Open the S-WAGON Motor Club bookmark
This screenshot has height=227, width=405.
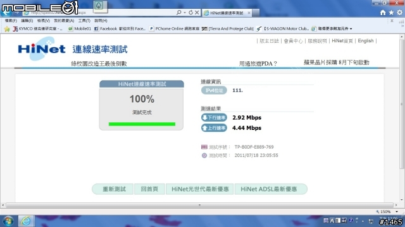point(283,29)
